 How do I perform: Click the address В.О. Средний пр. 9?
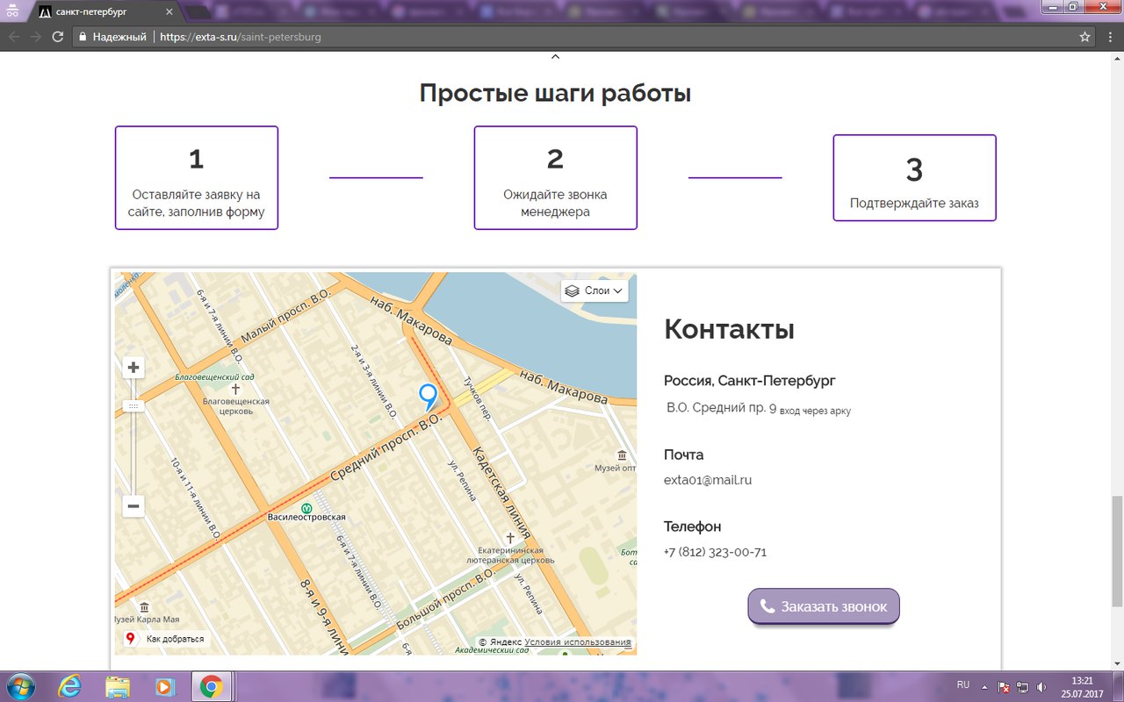point(721,408)
